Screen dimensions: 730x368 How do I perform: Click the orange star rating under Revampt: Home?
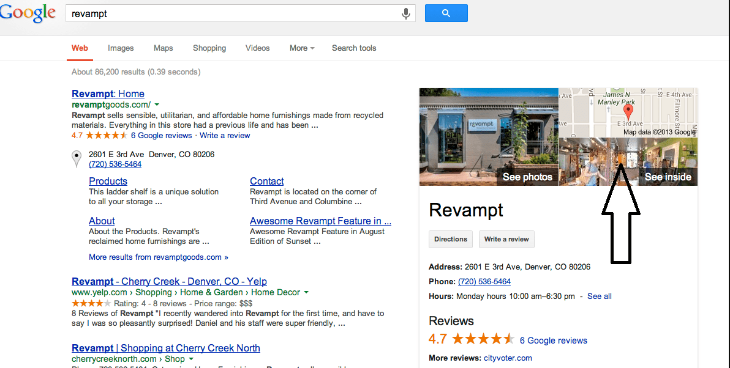(x=106, y=135)
